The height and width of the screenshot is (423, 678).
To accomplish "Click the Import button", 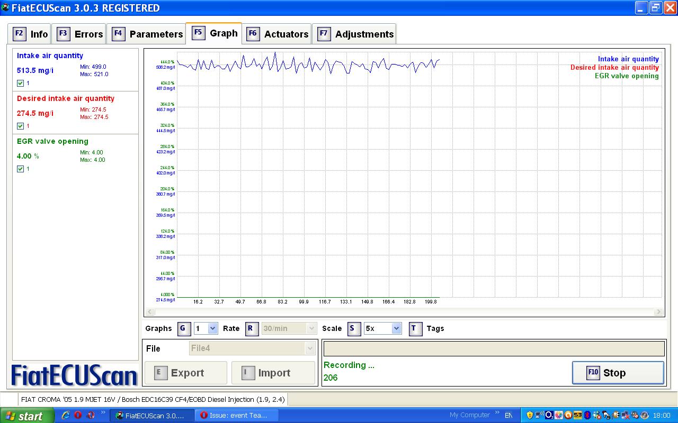I will pyautogui.click(x=273, y=373).
